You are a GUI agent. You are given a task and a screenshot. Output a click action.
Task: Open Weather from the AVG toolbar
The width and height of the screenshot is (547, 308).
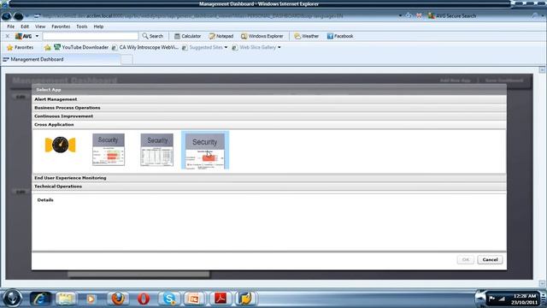(306, 36)
